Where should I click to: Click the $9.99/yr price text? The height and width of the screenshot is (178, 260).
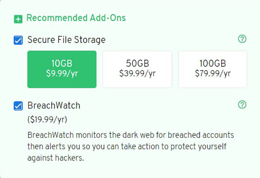coord(62,74)
